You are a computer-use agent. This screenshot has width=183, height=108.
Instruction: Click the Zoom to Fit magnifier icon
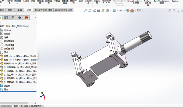[85, 11]
